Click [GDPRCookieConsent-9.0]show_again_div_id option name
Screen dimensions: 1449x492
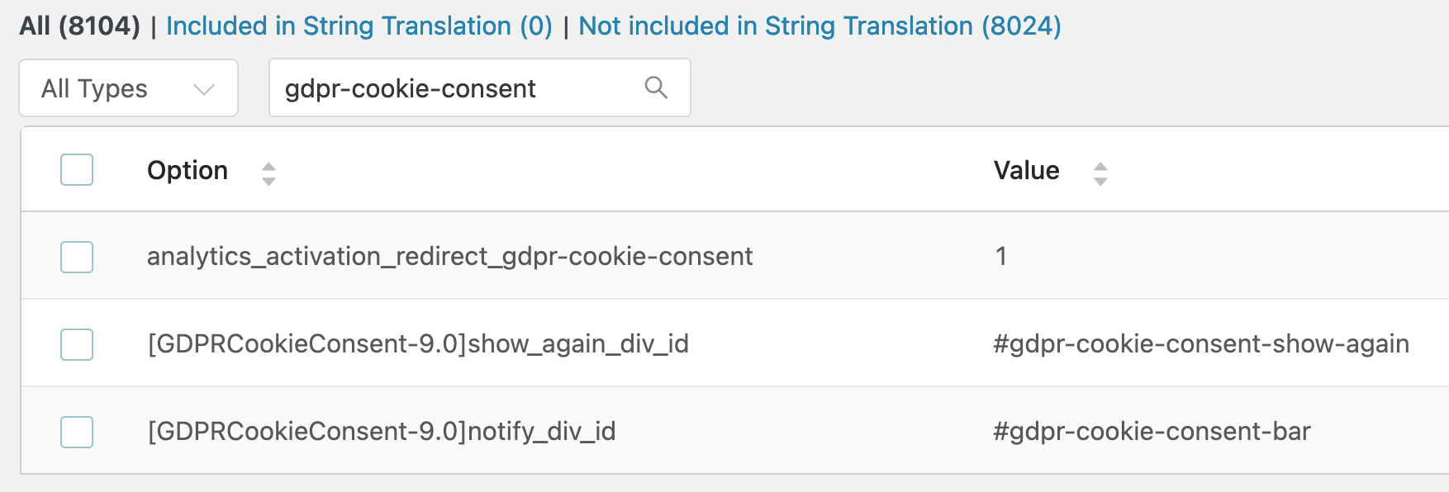[418, 344]
